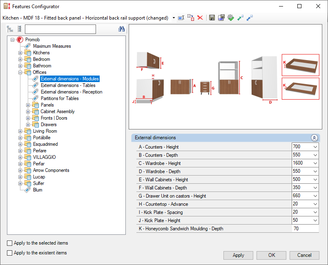Collapse the External dimensions section chevron
Viewport: 328px width, 265px height.
click(x=314, y=138)
